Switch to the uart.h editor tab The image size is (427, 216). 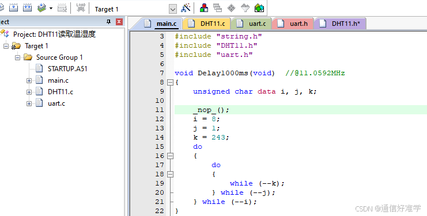293,24
